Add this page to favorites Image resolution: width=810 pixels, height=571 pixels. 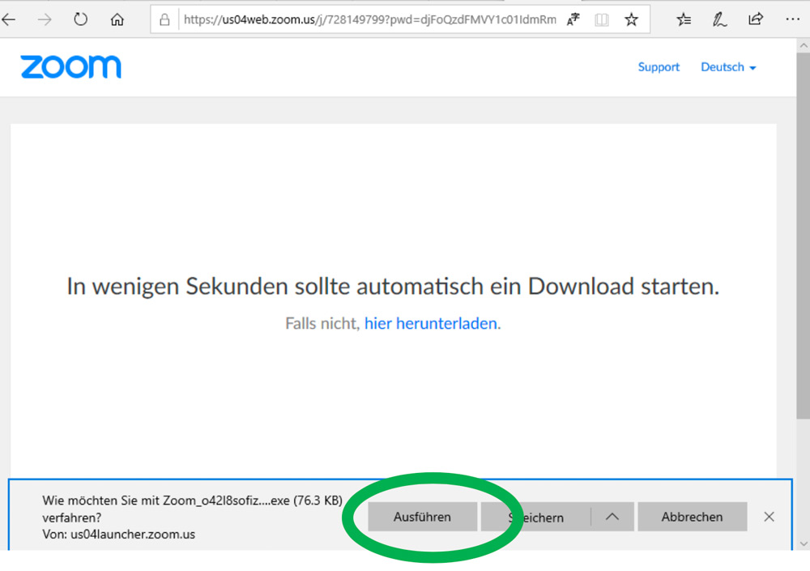coord(631,19)
